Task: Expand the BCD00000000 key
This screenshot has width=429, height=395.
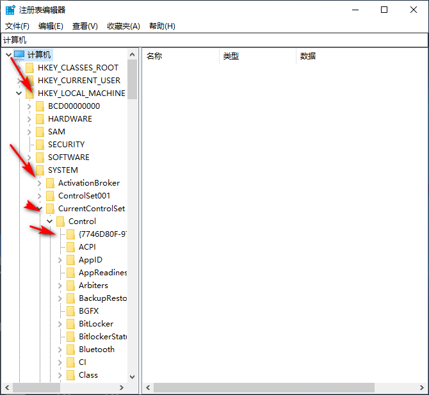Action: (29, 106)
